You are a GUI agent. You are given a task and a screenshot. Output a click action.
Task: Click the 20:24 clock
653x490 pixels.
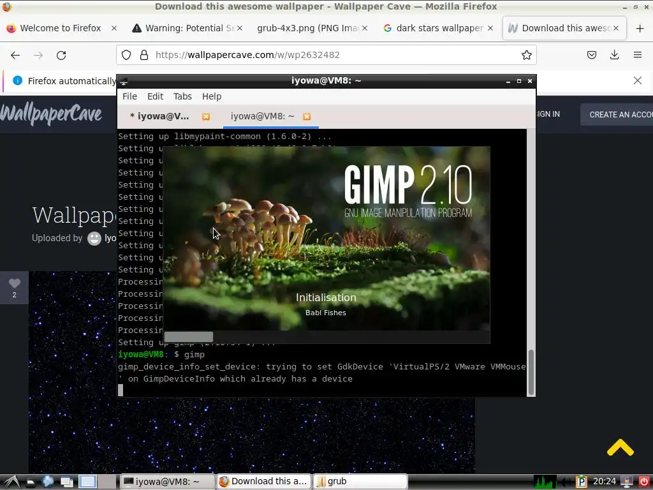click(x=605, y=482)
